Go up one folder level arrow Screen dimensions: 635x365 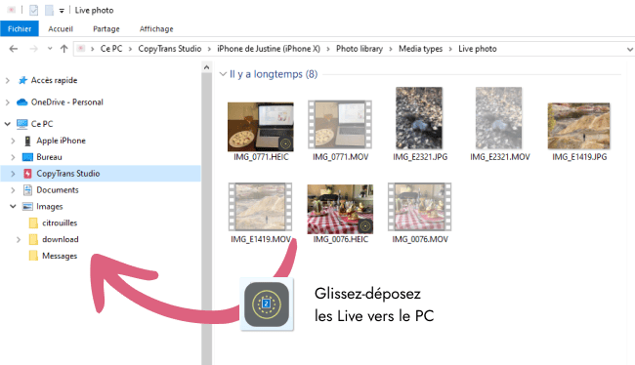(x=63, y=49)
